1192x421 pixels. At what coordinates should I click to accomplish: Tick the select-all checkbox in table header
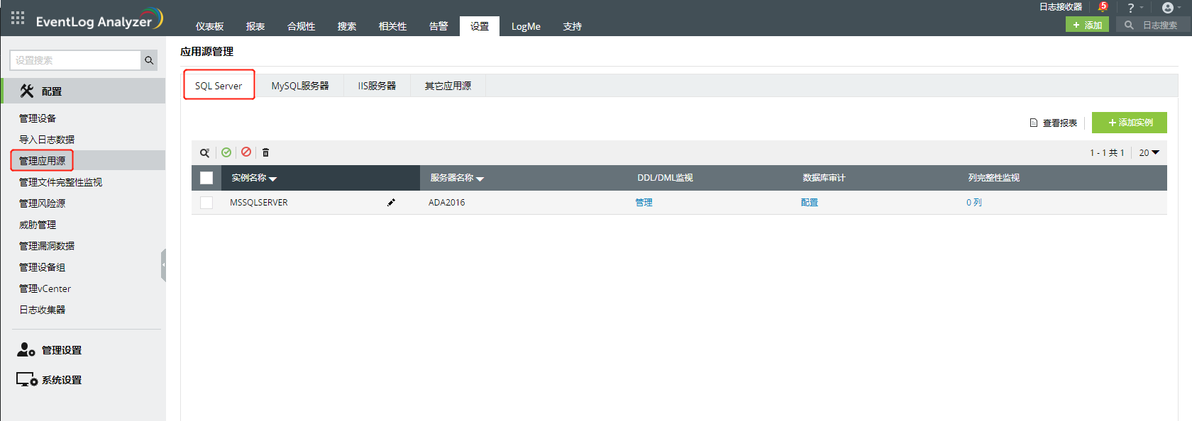click(x=206, y=178)
